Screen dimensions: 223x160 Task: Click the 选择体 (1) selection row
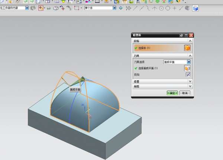click(x=159, y=48)
